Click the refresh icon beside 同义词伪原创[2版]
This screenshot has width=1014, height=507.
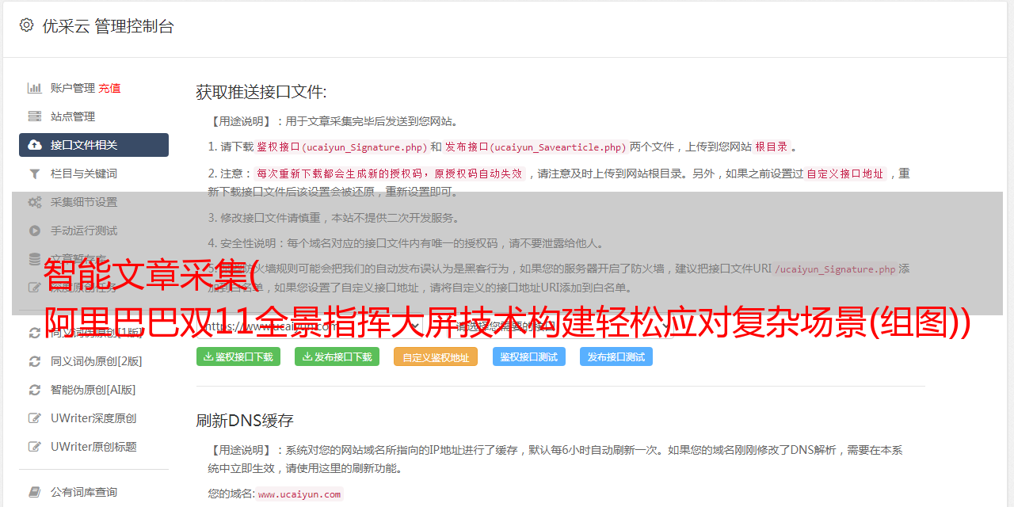point(35,361)
